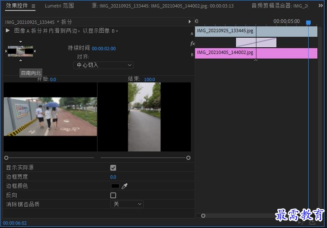Select clip IMG_20210405_144002.jpg on track B
The image size is (327, 228).
point(256,53)
